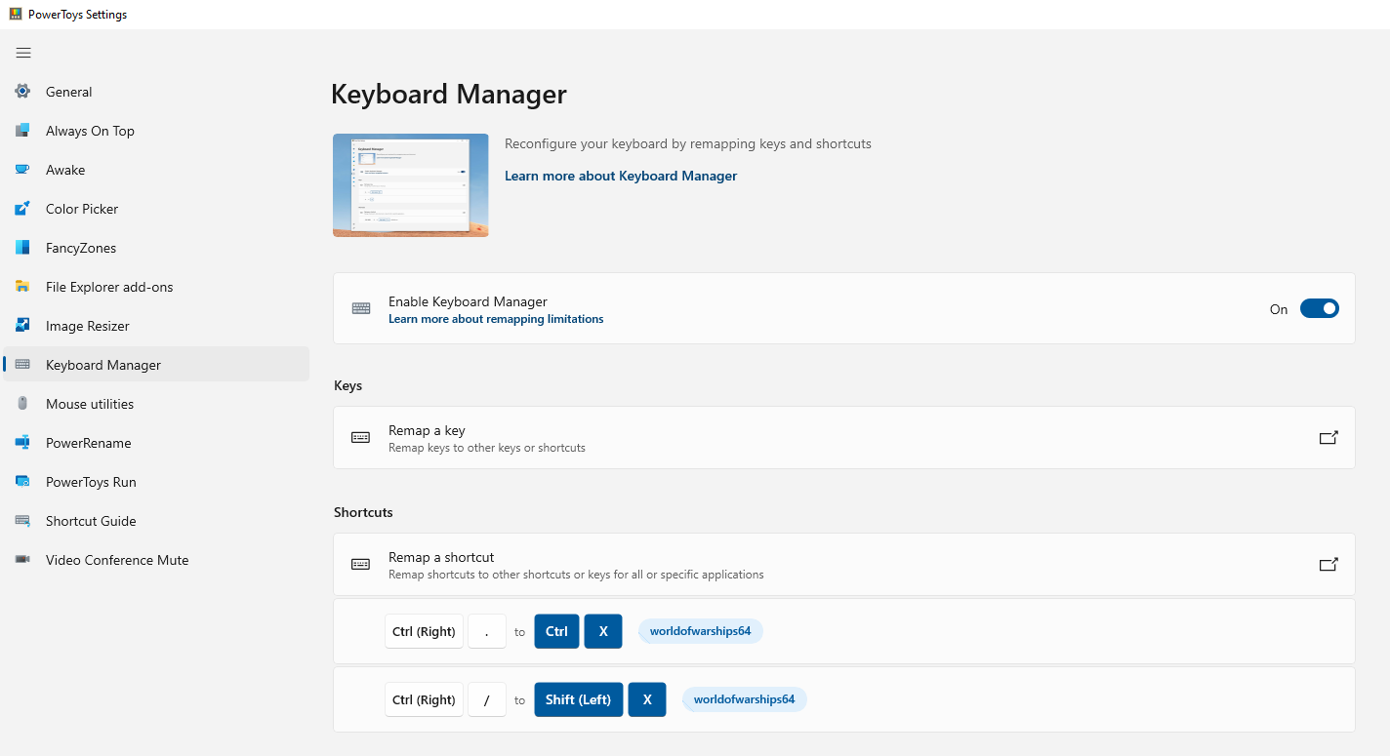Open the Color Picker icon
The width and height of the screenshot is (1390, 756).
(22, 209)
